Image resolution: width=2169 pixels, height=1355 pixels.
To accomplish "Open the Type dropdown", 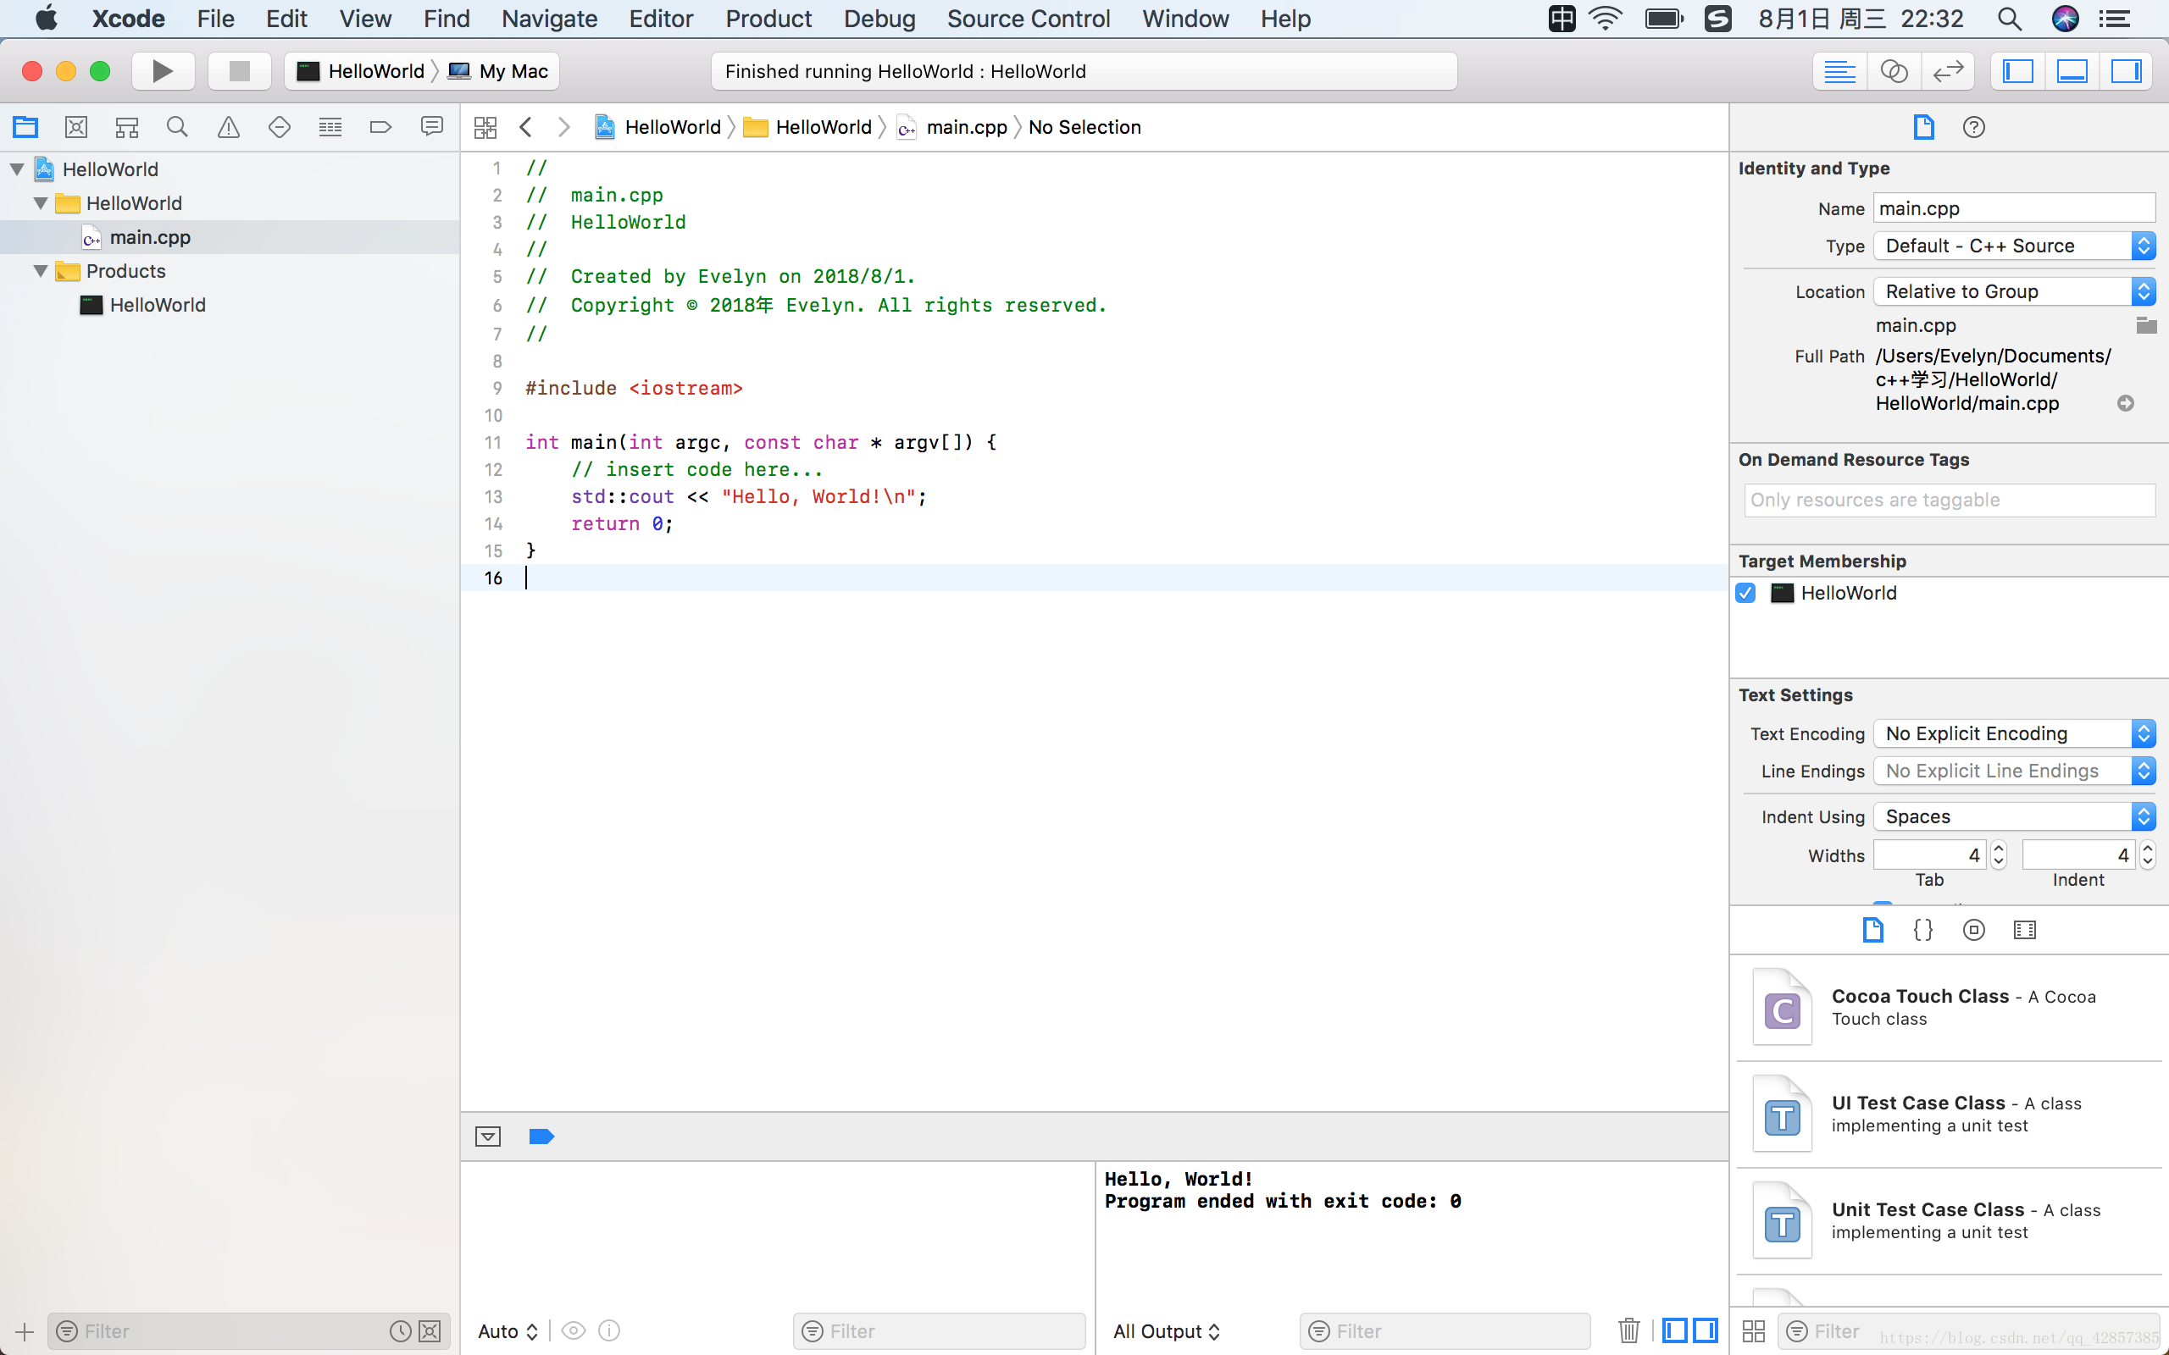I will point(2014,246).
